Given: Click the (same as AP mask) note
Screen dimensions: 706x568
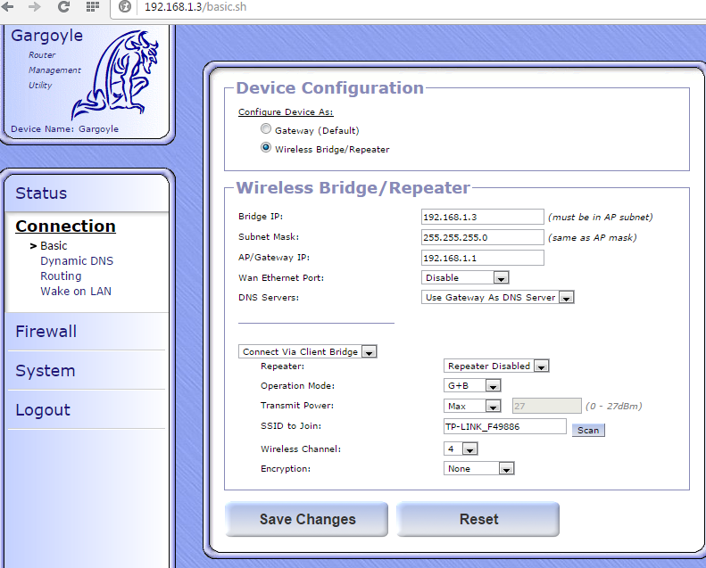Looking at the screenshot, I should point(592,238).
